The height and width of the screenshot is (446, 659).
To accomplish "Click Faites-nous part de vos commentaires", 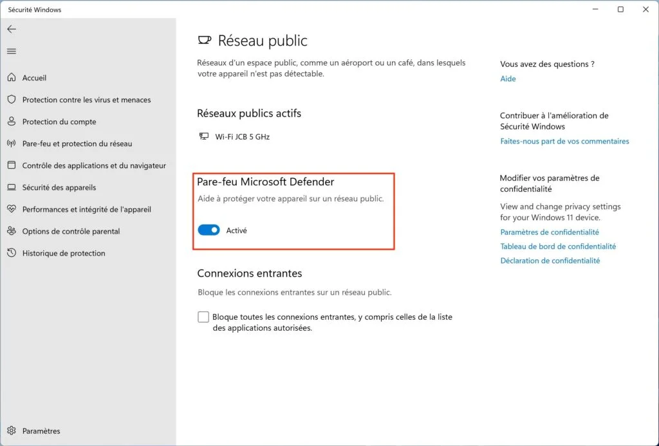I will (x=564, y=141).
